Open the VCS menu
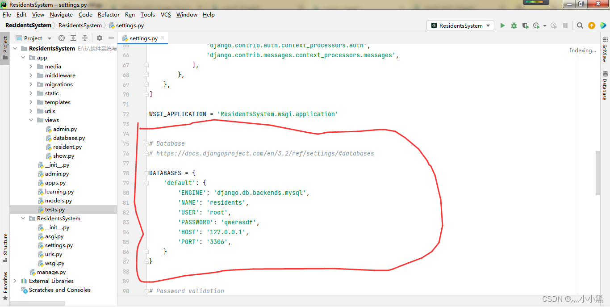This screenshot has width=610, height=307. pyautogui.click(x=166, y=14)
